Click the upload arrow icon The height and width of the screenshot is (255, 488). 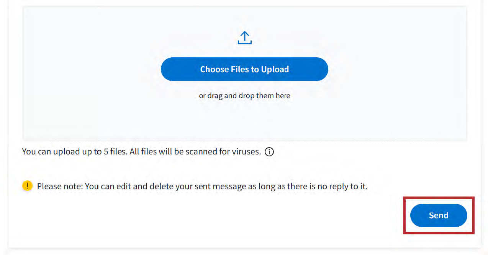pos(244,38)
